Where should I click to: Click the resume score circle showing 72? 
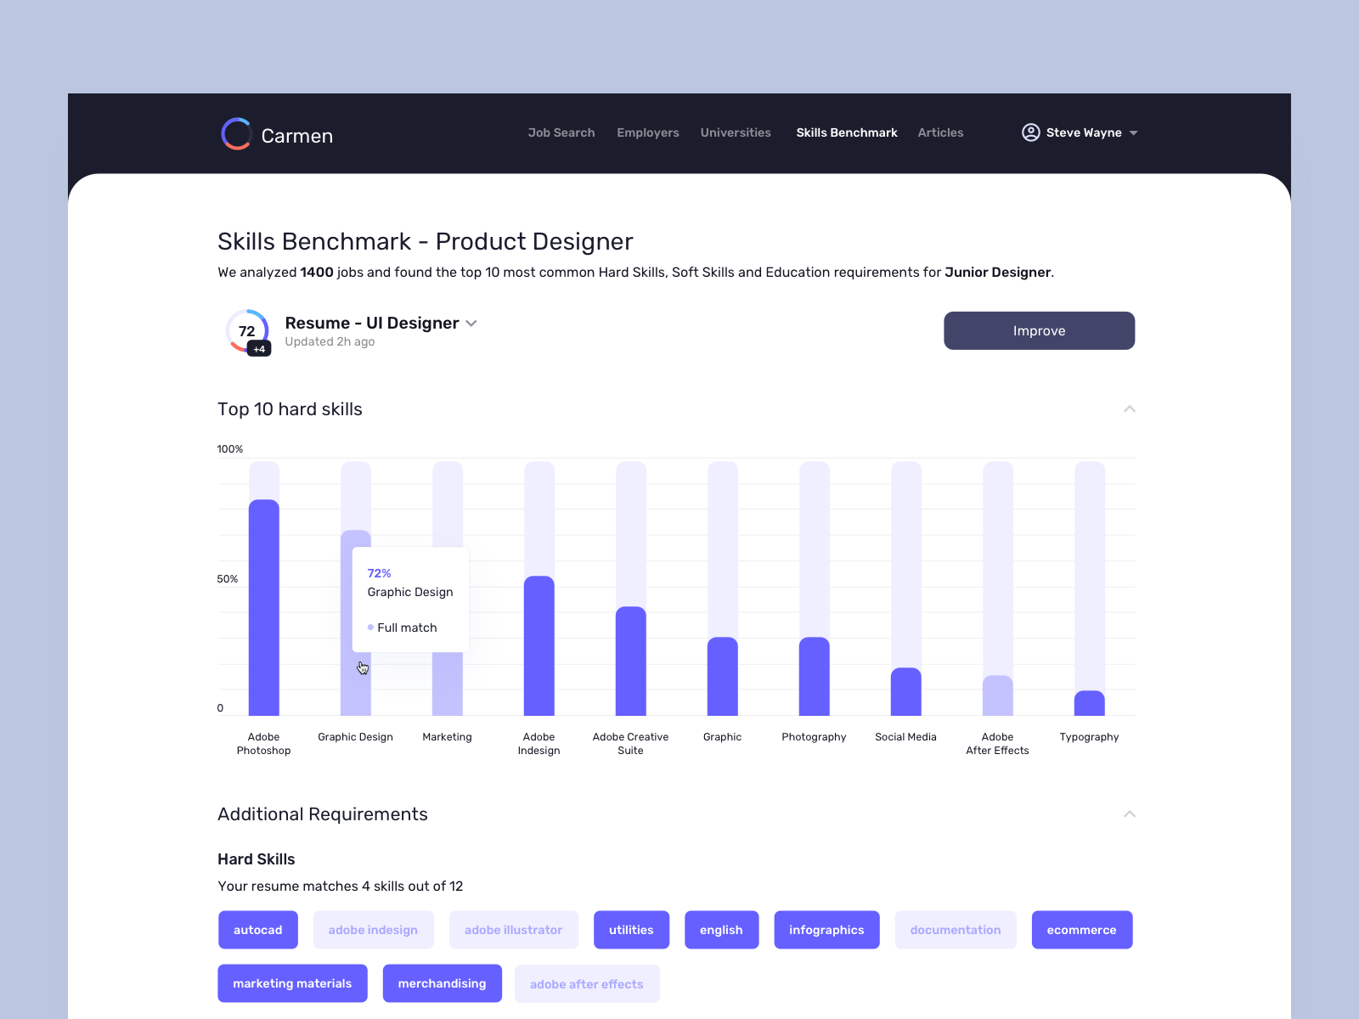click(x=246, y=331)
